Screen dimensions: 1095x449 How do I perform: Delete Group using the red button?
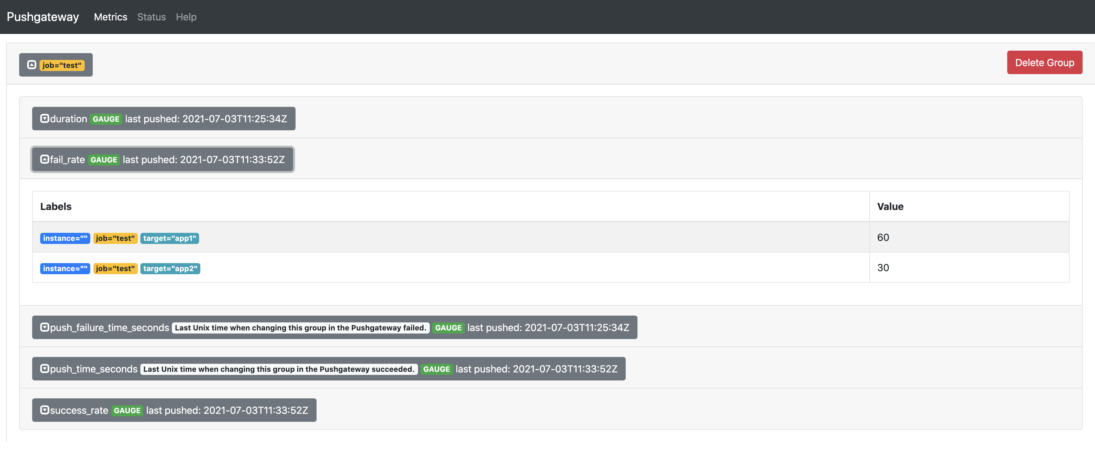pyautogui.click(x=1044, y=62)
